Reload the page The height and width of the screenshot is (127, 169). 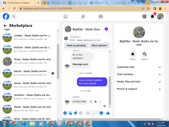click(x=14, y=8)
